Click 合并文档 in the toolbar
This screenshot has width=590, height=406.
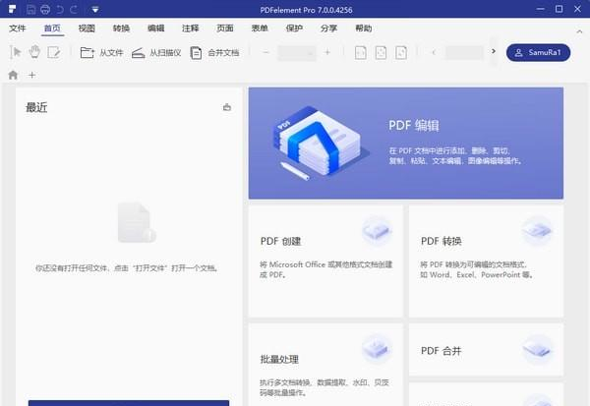pyautogui.click(x=214, y=53)
